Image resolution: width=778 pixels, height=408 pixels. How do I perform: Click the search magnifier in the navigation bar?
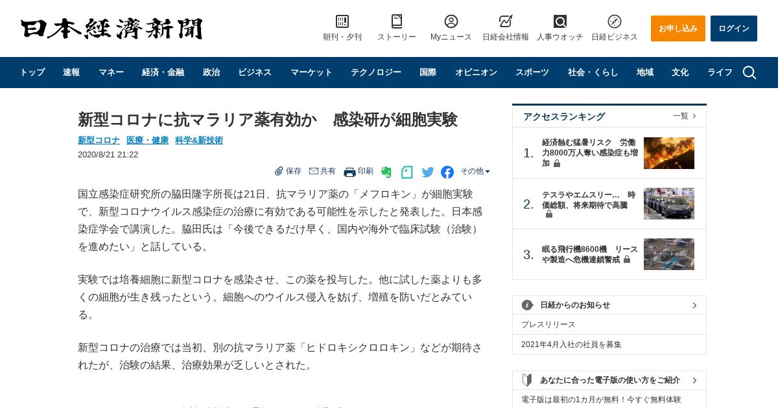[749, 73]
